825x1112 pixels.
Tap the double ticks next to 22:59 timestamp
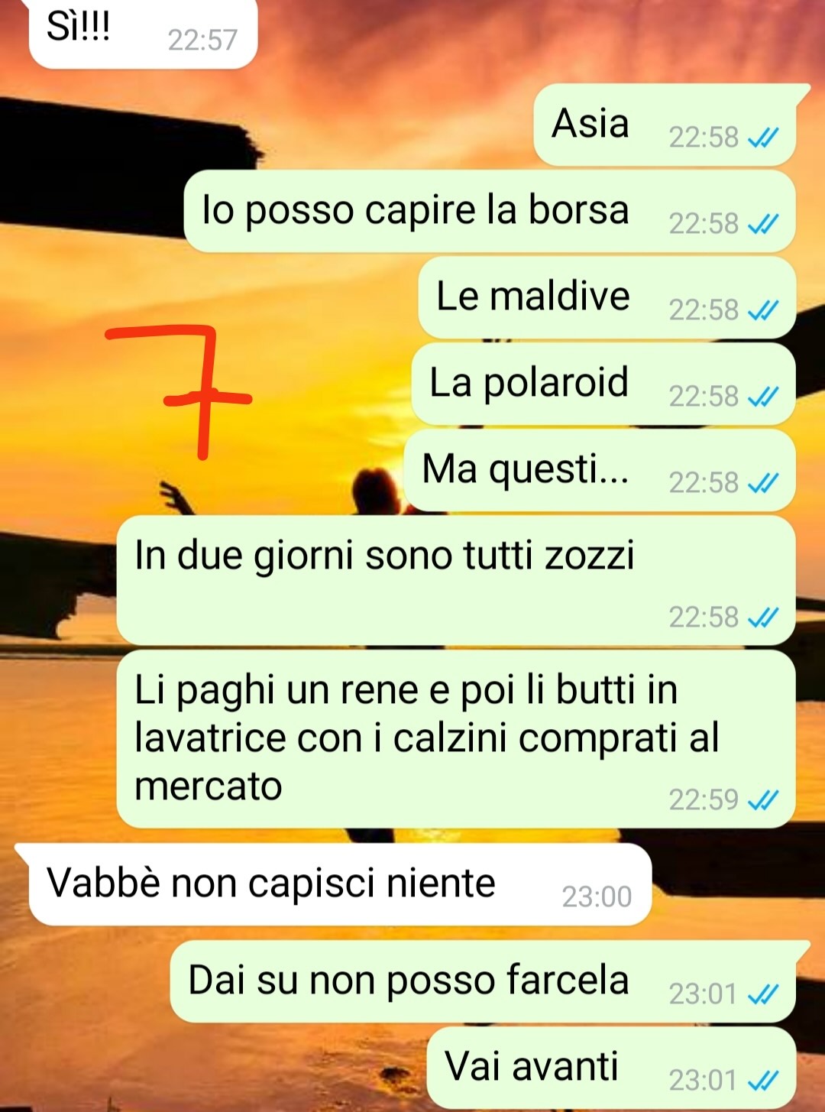(763, 800)
